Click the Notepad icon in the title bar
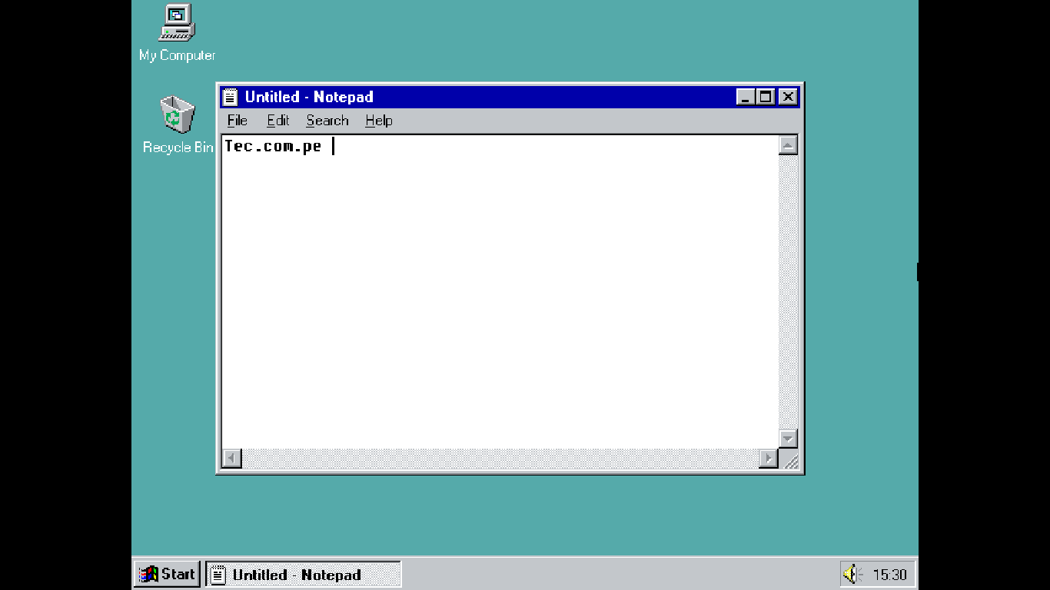 point(230,97)
